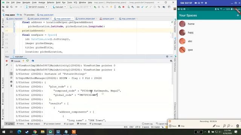Open the Version Control tool window
Viewport: 241px width, 135px height.
coord(52,124)
